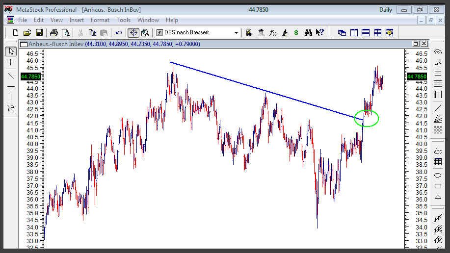Open the indicator dropdown showing DSS nach Bressert
450x253 pixels.
[197, 33]
